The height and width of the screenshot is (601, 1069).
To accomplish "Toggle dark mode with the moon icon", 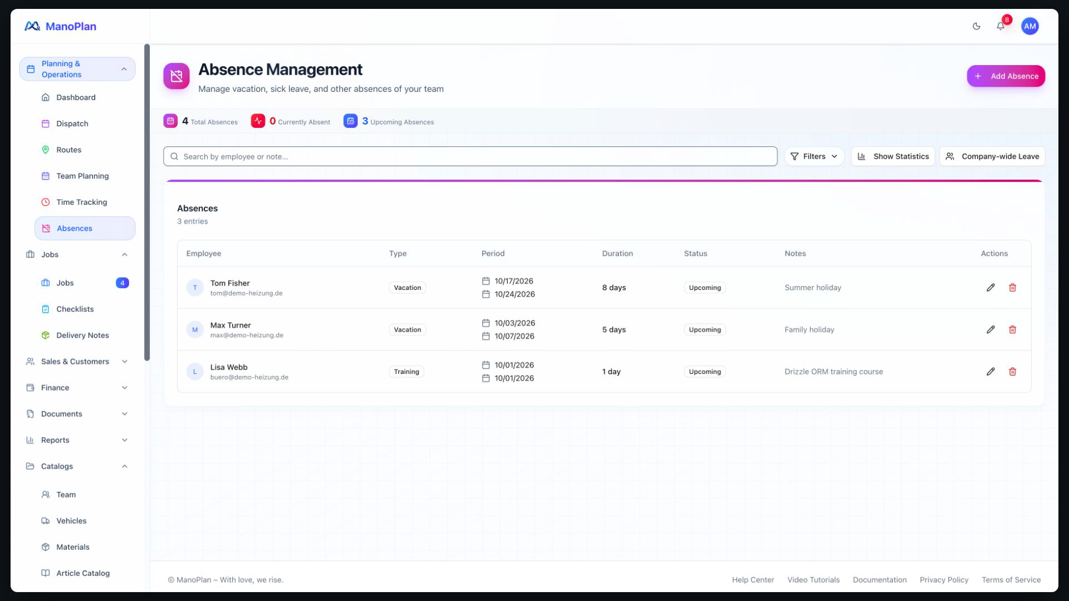I will click(x=976, y=26).
